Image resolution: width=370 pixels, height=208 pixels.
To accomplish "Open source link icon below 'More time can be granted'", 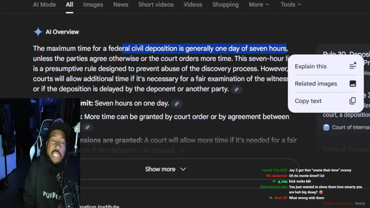I will (87, 127).
